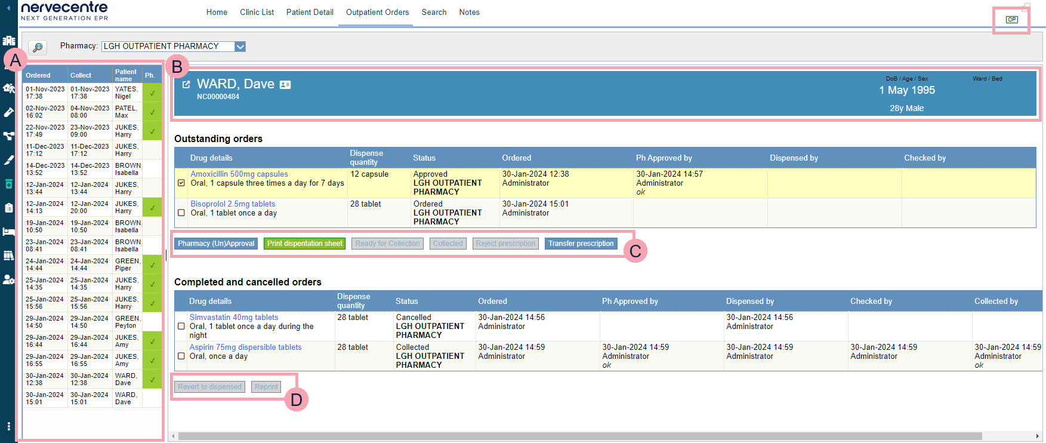Expand more options with three-dot sidebar menu
The width and height of the screenshot is (1046, 443).
[8, 426]
